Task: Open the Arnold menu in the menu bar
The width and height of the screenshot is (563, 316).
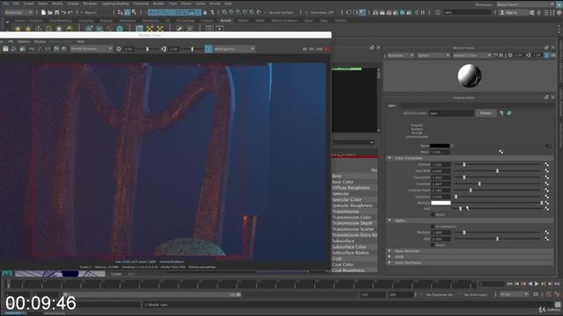Action: pyautogui.click(x=215, y=4)
